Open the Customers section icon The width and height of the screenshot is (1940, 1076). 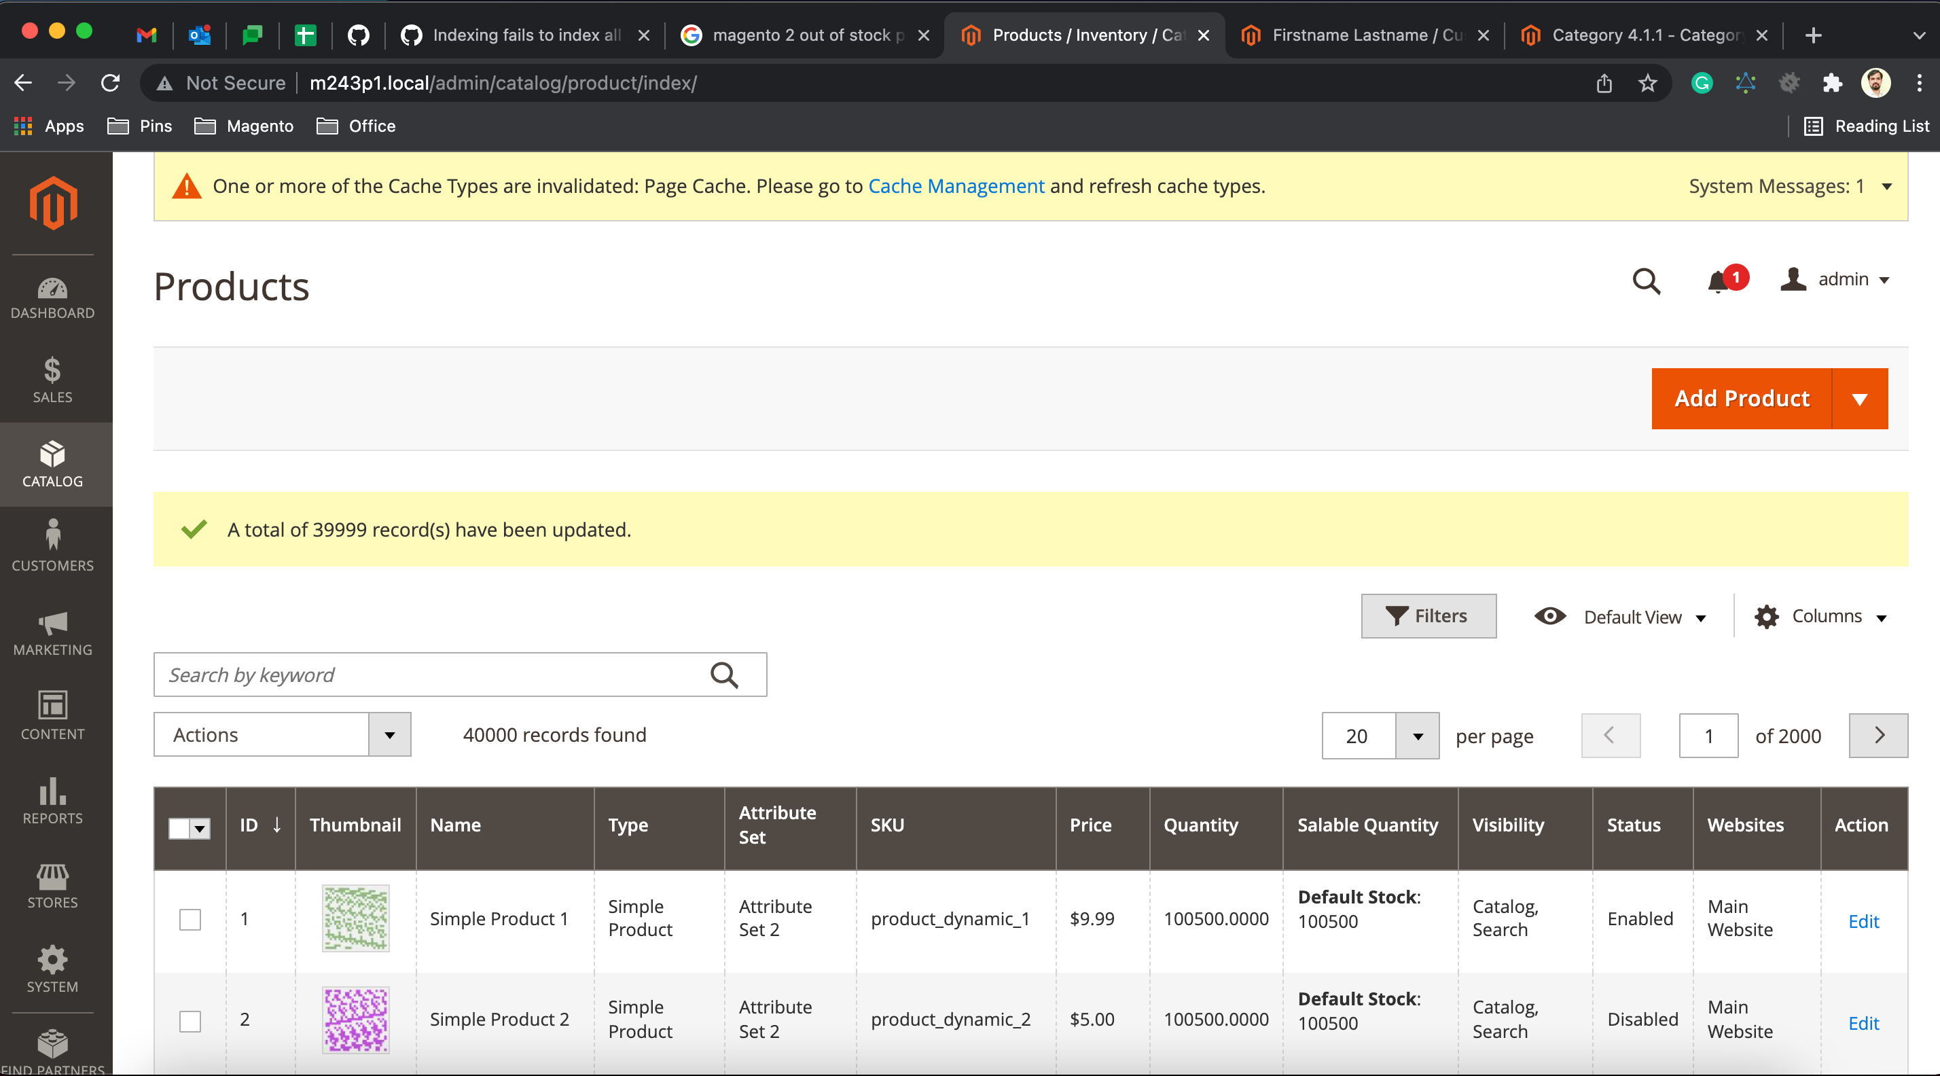pyautogui.click(x=52, y=547)
